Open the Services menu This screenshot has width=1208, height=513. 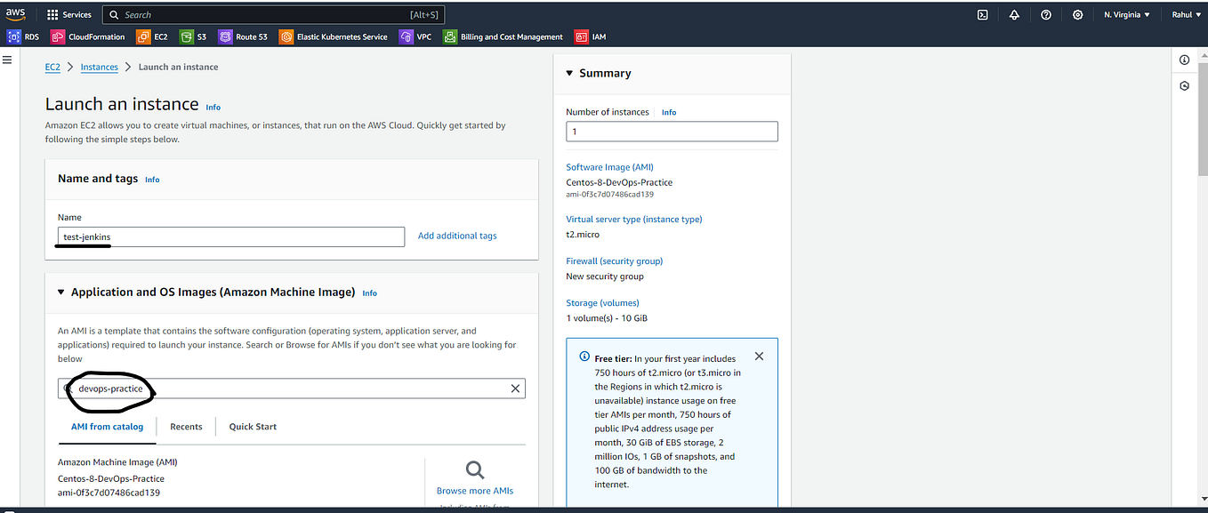[68, 14]
